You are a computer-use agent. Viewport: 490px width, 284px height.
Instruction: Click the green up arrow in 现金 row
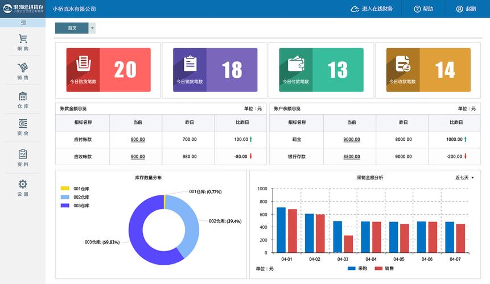(x=466, y=139)
